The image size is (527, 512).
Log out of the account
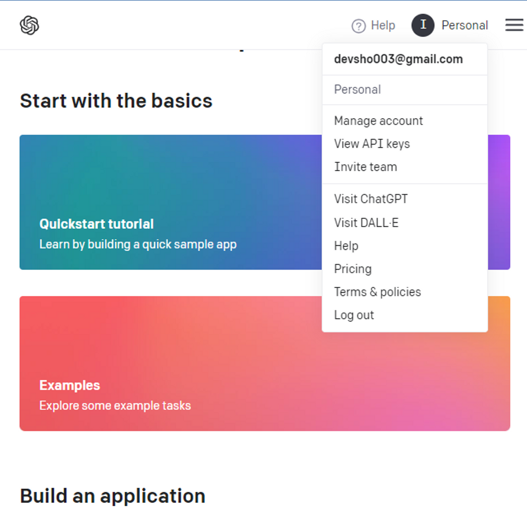pos(354,315)
